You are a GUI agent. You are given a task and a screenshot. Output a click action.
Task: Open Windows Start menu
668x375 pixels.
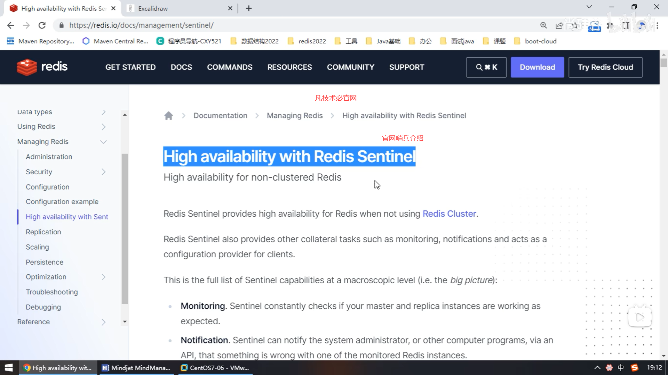pyautogui.click(x=9, y=368)
